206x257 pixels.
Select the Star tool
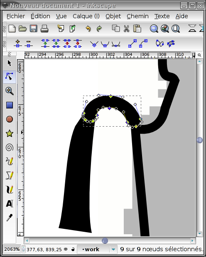[x=10, y=133]
